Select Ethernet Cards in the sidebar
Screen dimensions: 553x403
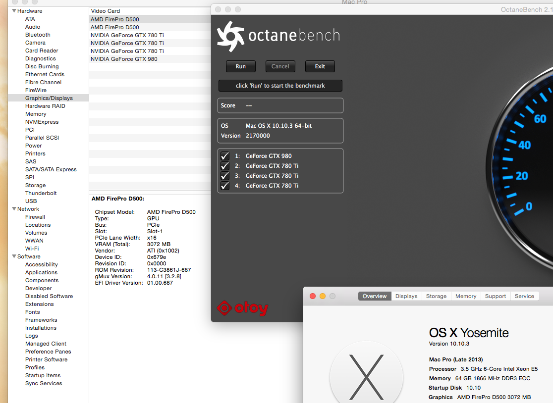click(x=45, y=74)
